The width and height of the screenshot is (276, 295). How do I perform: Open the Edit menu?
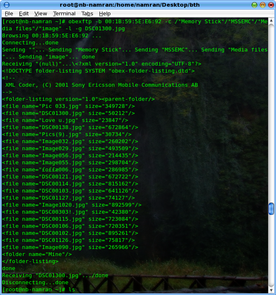point(24,14)
